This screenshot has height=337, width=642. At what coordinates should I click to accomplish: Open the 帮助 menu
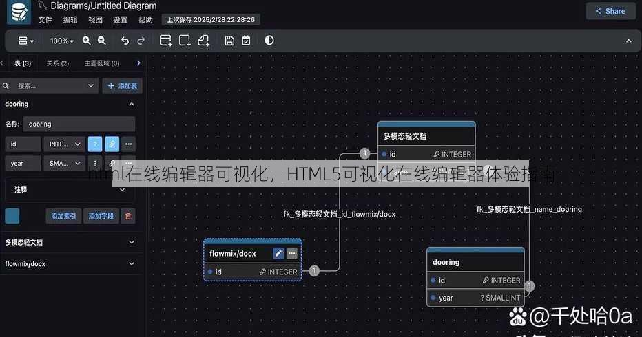145,20
